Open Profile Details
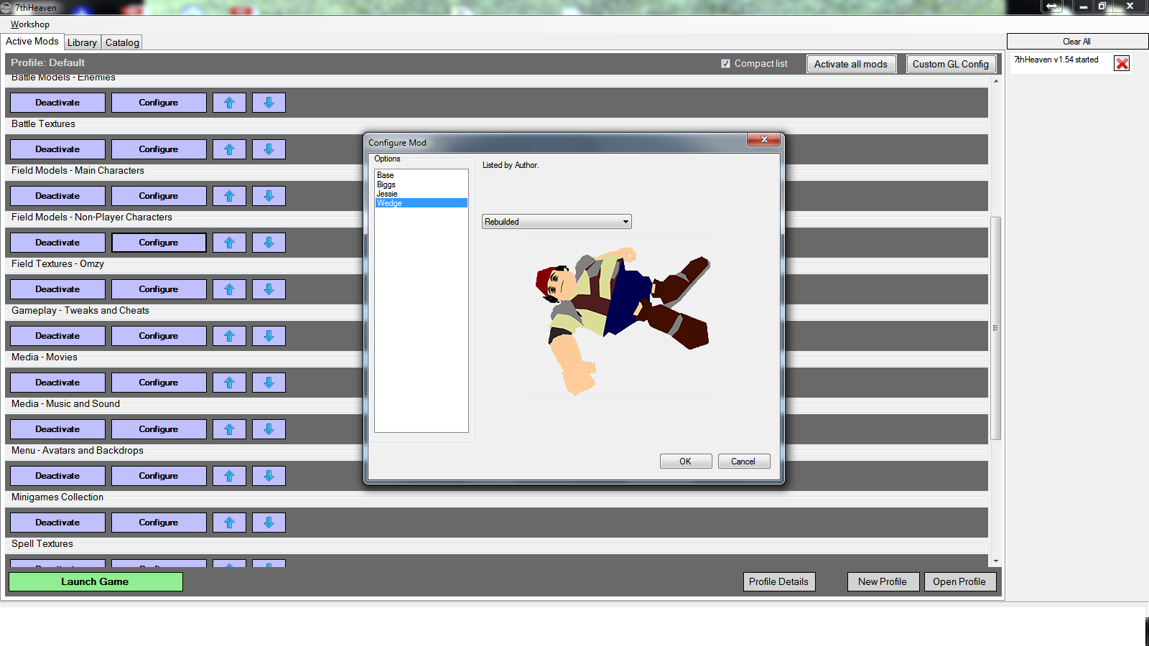The width and height of the screenshot is (1149, 646). click(x=779, y=581)
